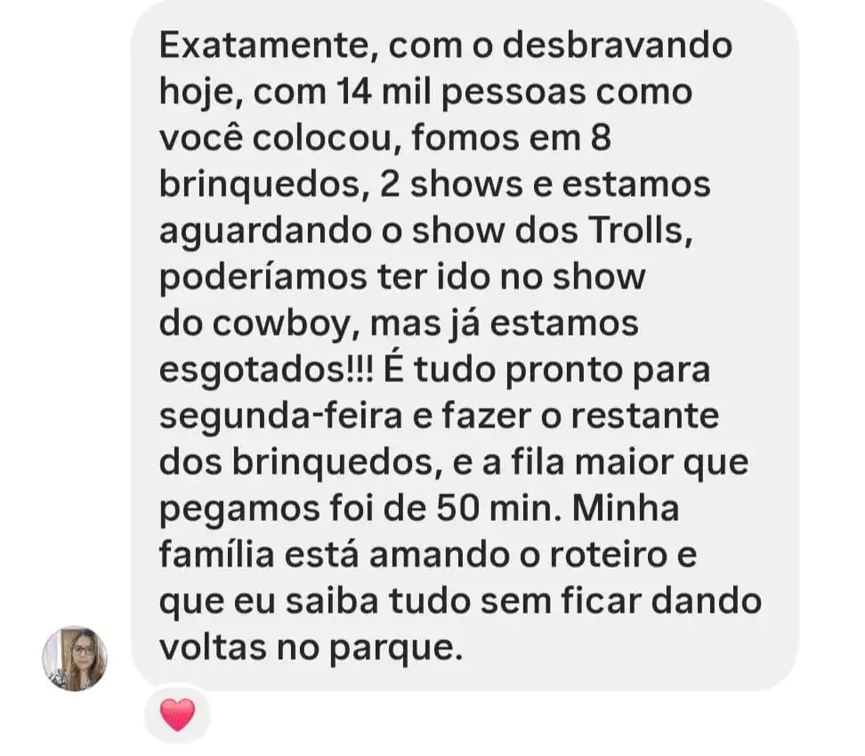Image resolution: width=865 pixels, height=756 pixels.
Task: Click the word "pegamos" in the message
Action: pos(240,510)
